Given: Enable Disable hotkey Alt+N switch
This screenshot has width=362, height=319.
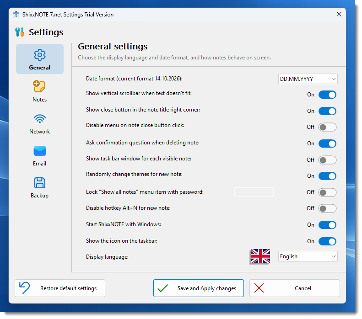Looking at the screenshot, I should pos(327,208).
